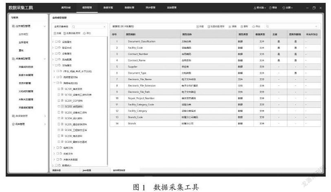Viewport: 331px width, 192px height.
Task: Click the document icon of SC201_ODP tree node
Action: [x=62, y=100]
